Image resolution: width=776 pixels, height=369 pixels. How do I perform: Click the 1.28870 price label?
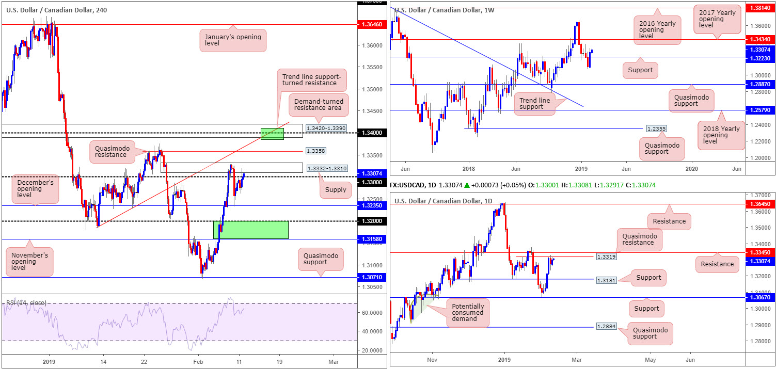click(x=760, y=84)
